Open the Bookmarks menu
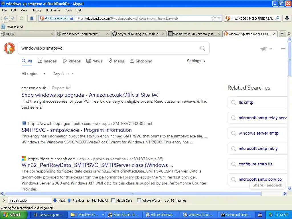Viewport: 292px width, 219px height. coord(53,10)
